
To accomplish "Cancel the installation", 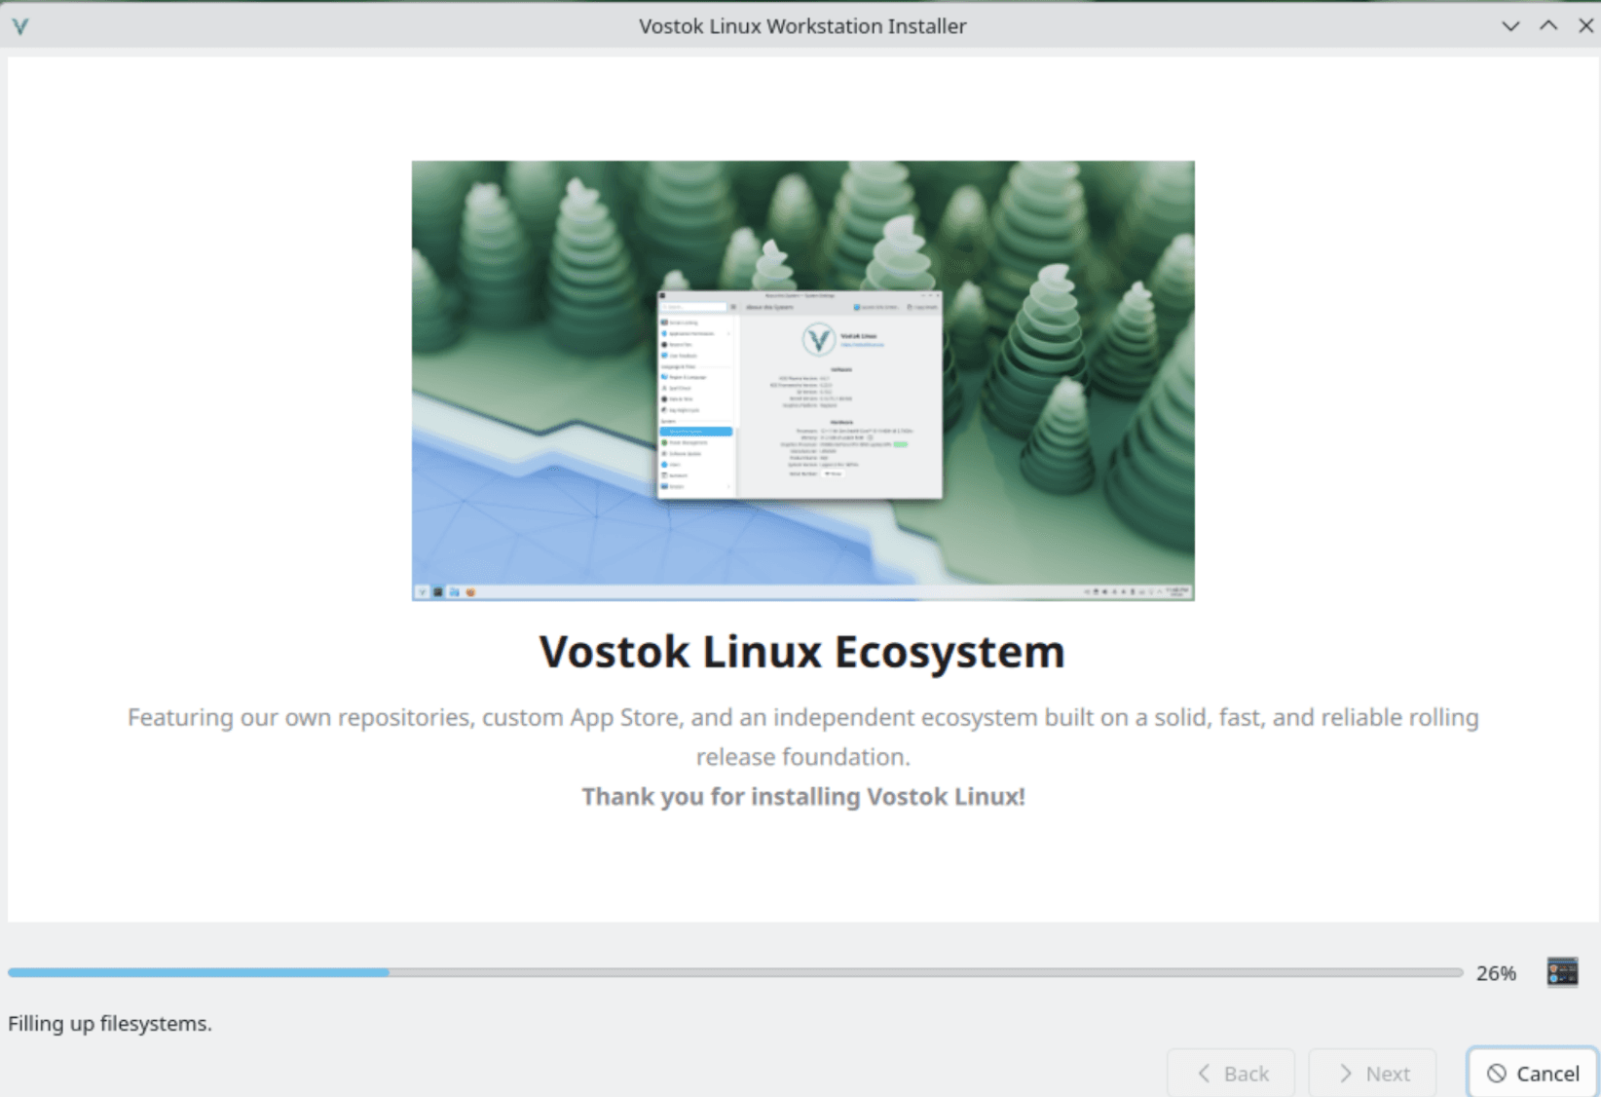I will click(x=1533, y=1073).
